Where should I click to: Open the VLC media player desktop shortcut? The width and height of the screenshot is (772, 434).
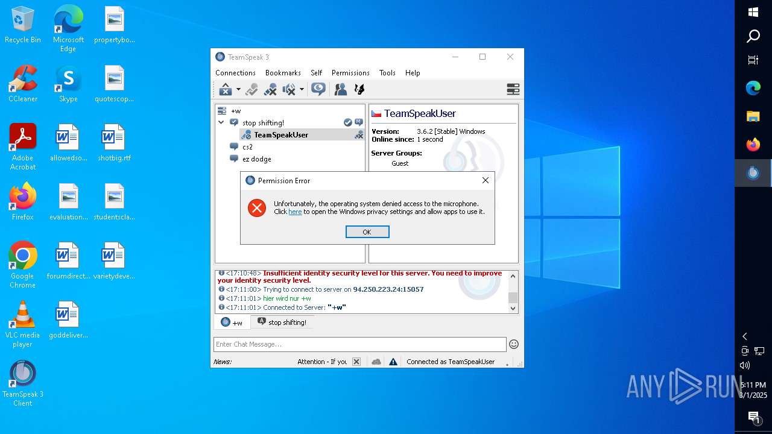(x=23, y=324)
